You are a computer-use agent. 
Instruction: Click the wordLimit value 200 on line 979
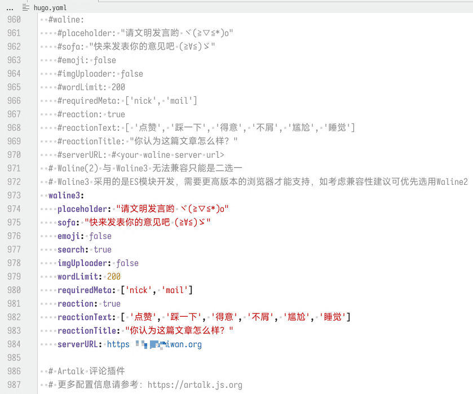click(x=113, y=277)
